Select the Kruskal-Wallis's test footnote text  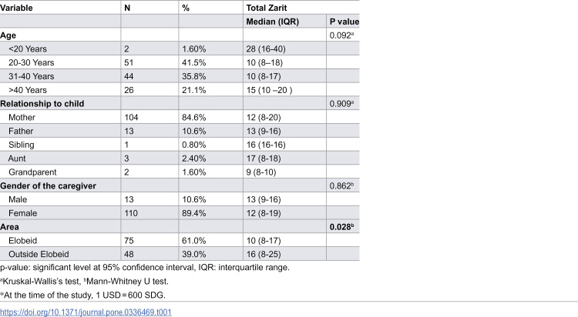point(41,282)
